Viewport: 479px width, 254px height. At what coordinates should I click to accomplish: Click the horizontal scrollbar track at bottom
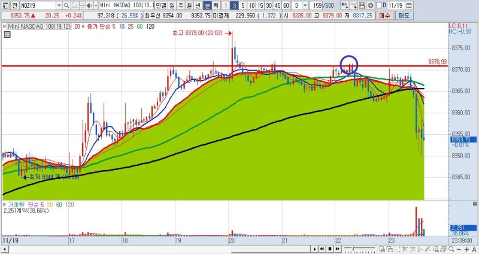pos(159,249)
